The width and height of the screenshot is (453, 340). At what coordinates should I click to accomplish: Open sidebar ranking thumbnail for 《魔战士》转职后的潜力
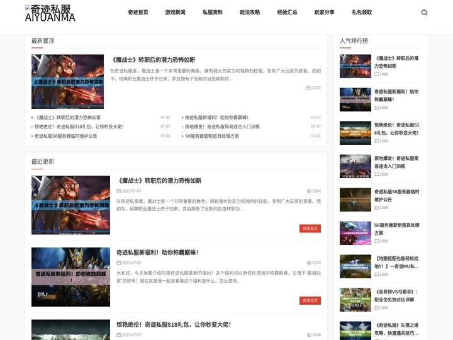coord(355,66)
